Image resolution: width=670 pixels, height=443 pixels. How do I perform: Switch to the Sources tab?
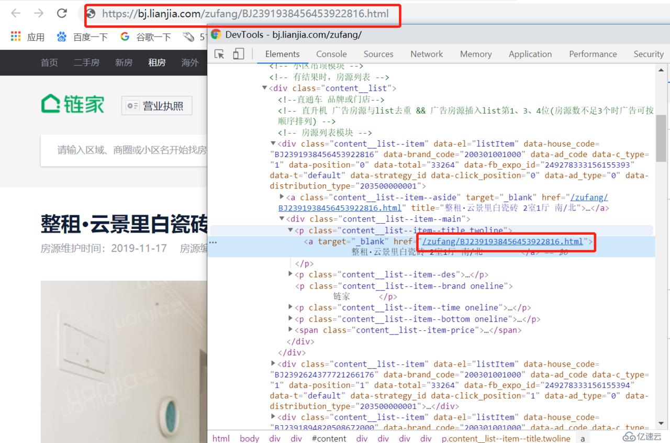(x=378, y=54)
